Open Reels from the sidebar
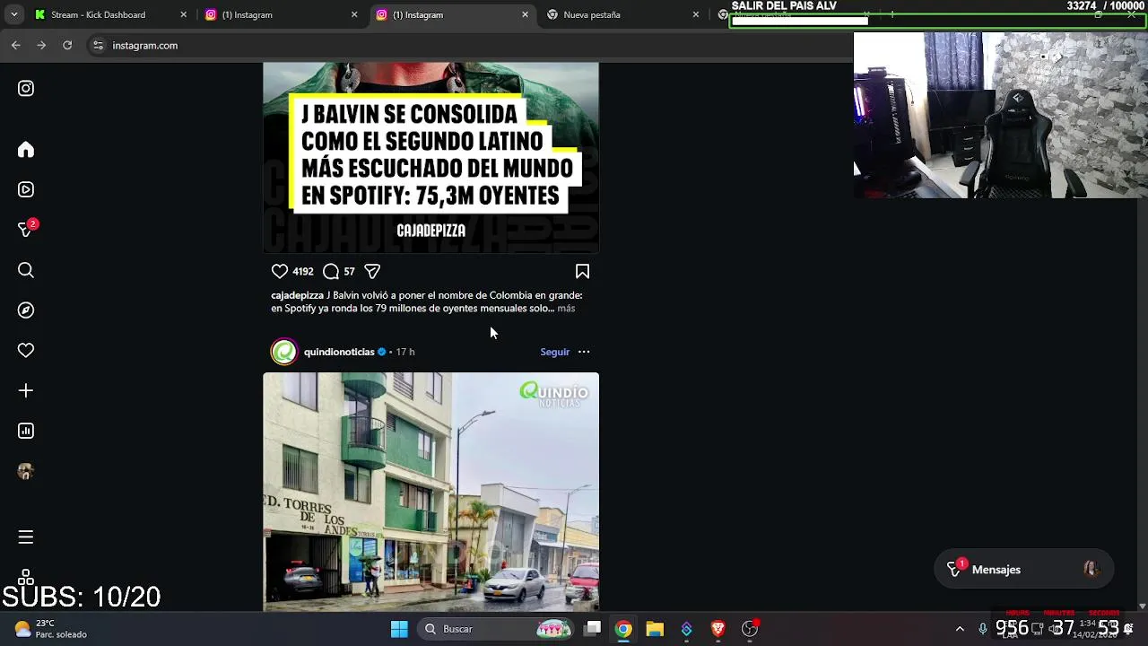Image resolution: width=1148 pixels, height=646 pixels. 26,189
